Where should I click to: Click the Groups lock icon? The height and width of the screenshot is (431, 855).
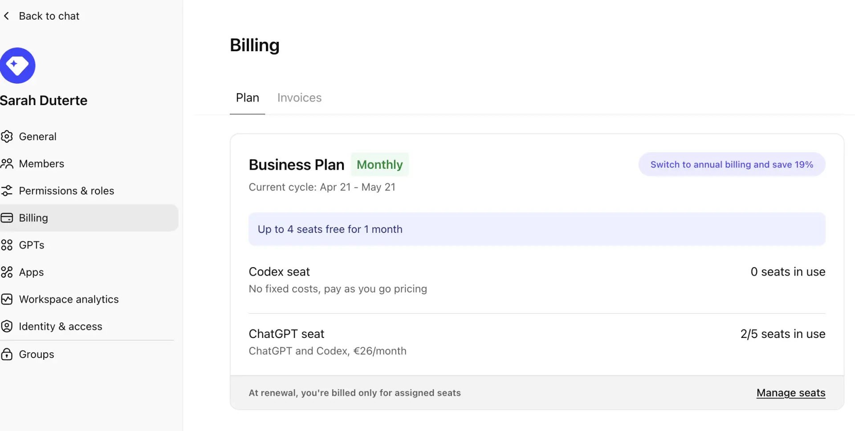[x=7, y=354]
